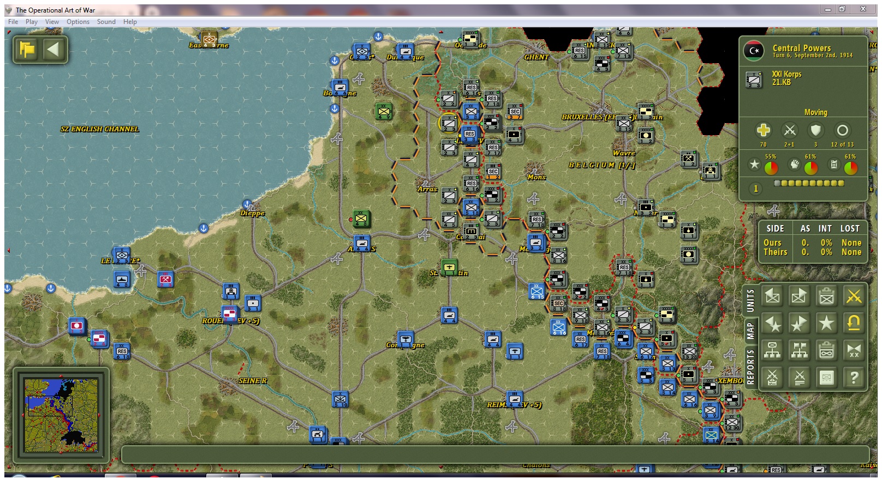Click the fuel can supply icon
882x503 pixels.
tap(833, 164)
